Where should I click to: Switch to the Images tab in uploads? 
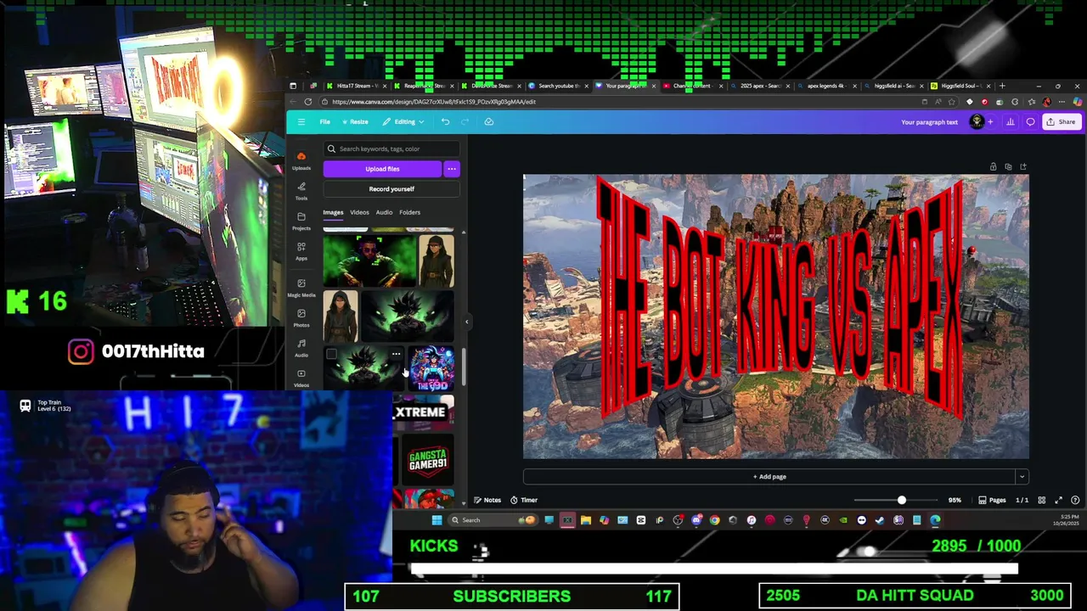(333, 212)
